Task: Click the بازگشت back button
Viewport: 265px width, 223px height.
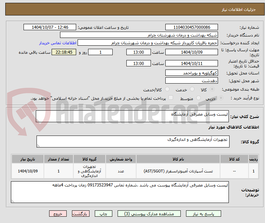Action: [81, 214]
